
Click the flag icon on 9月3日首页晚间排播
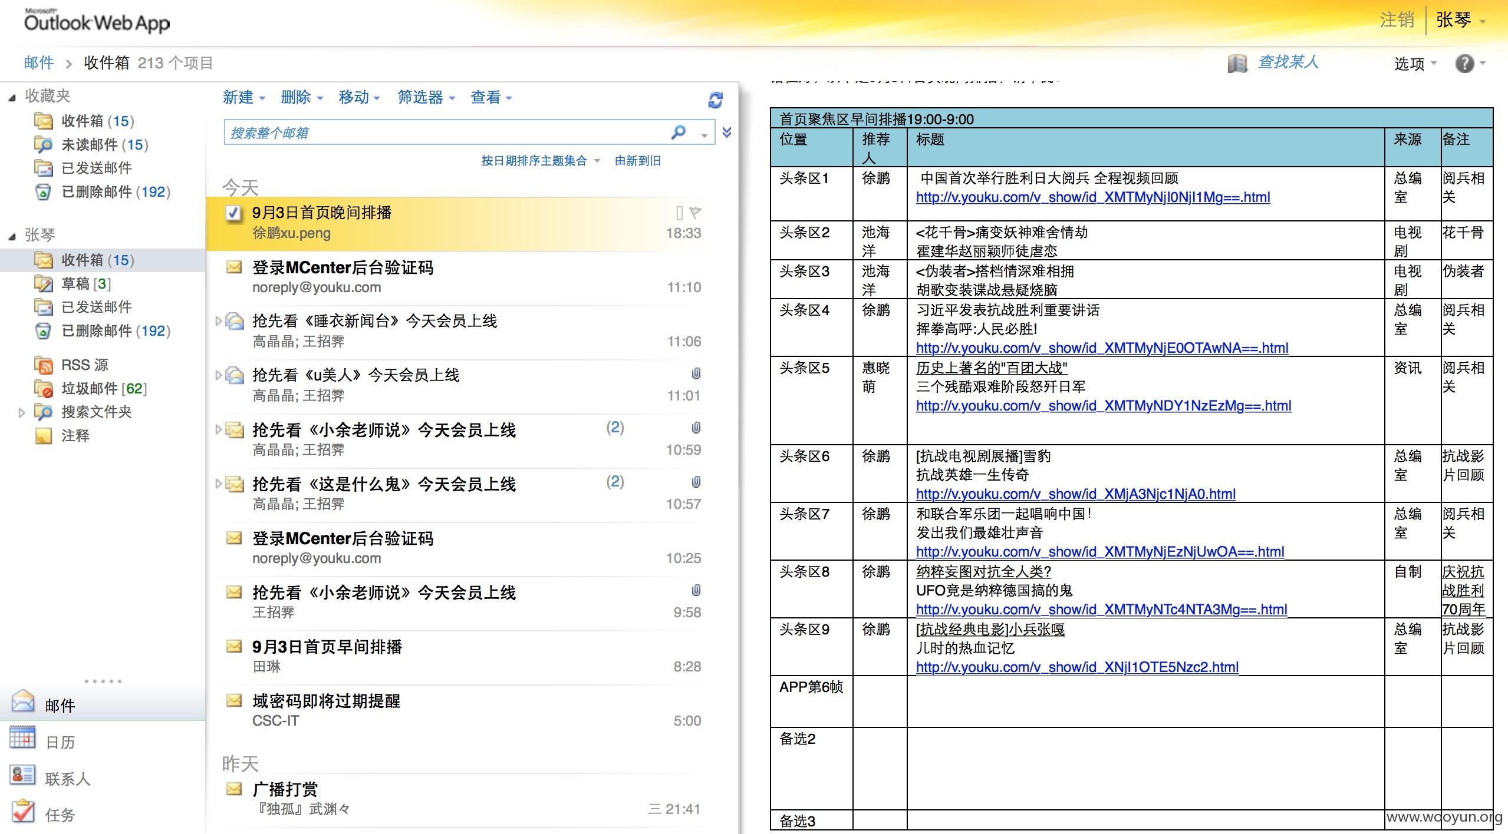[696, 212]
